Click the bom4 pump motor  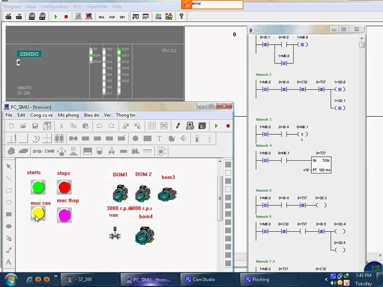tap(145, 235)
